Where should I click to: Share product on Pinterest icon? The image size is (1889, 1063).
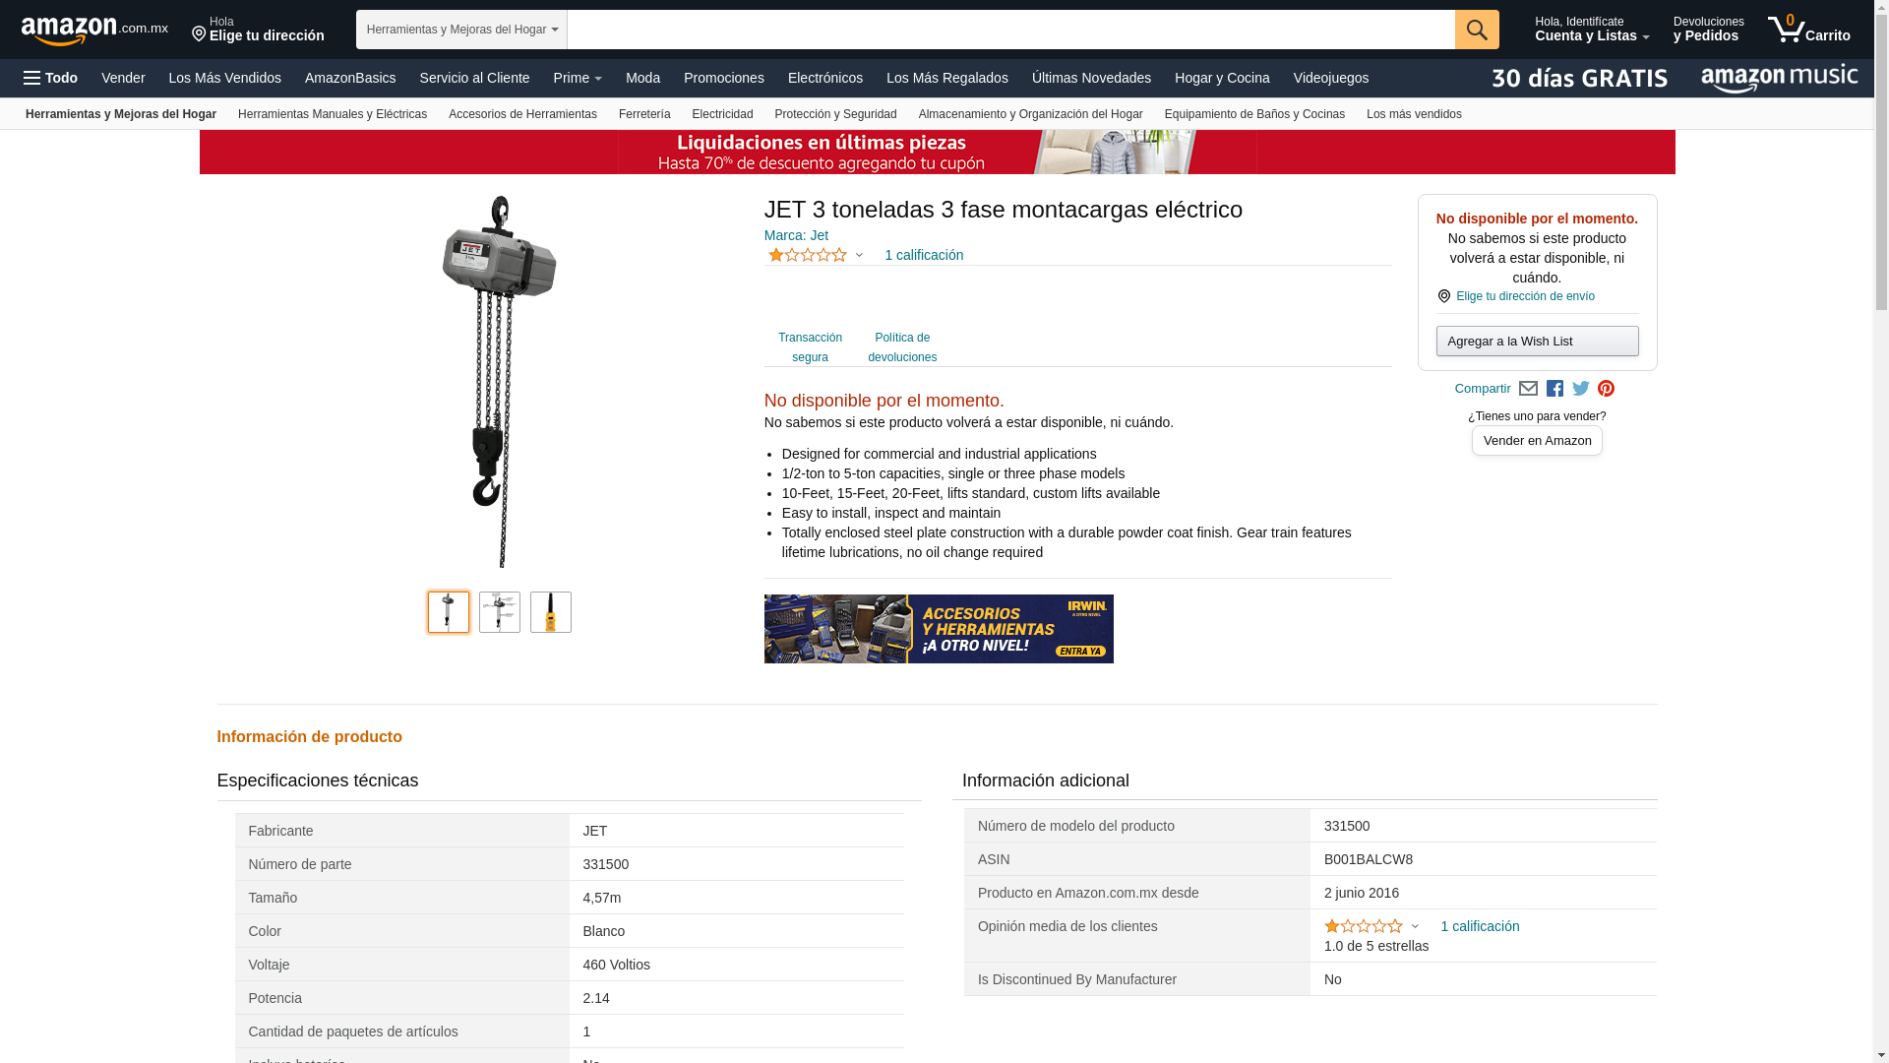click(x=1607, y=389)
